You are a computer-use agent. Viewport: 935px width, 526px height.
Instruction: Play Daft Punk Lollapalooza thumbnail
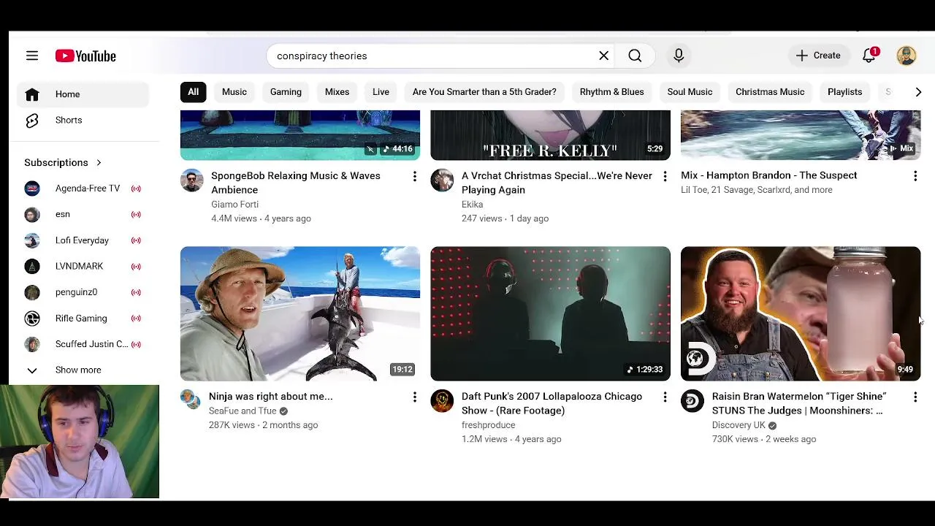(x=550, y=314)
